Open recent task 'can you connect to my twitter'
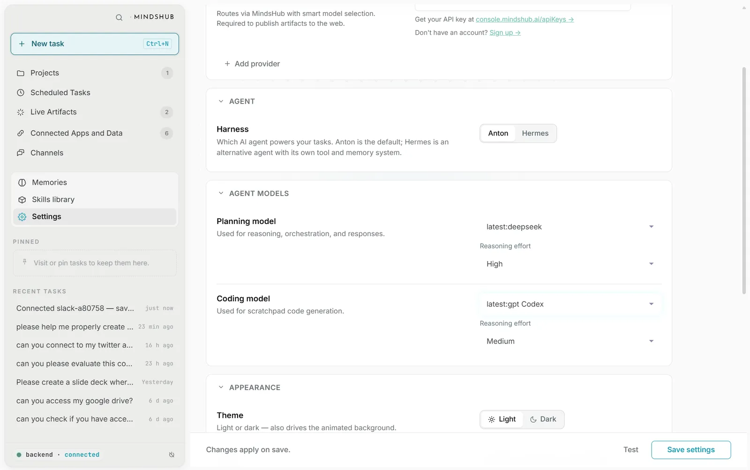The height and width of the screenshot is (470, 750). (95, 345)
